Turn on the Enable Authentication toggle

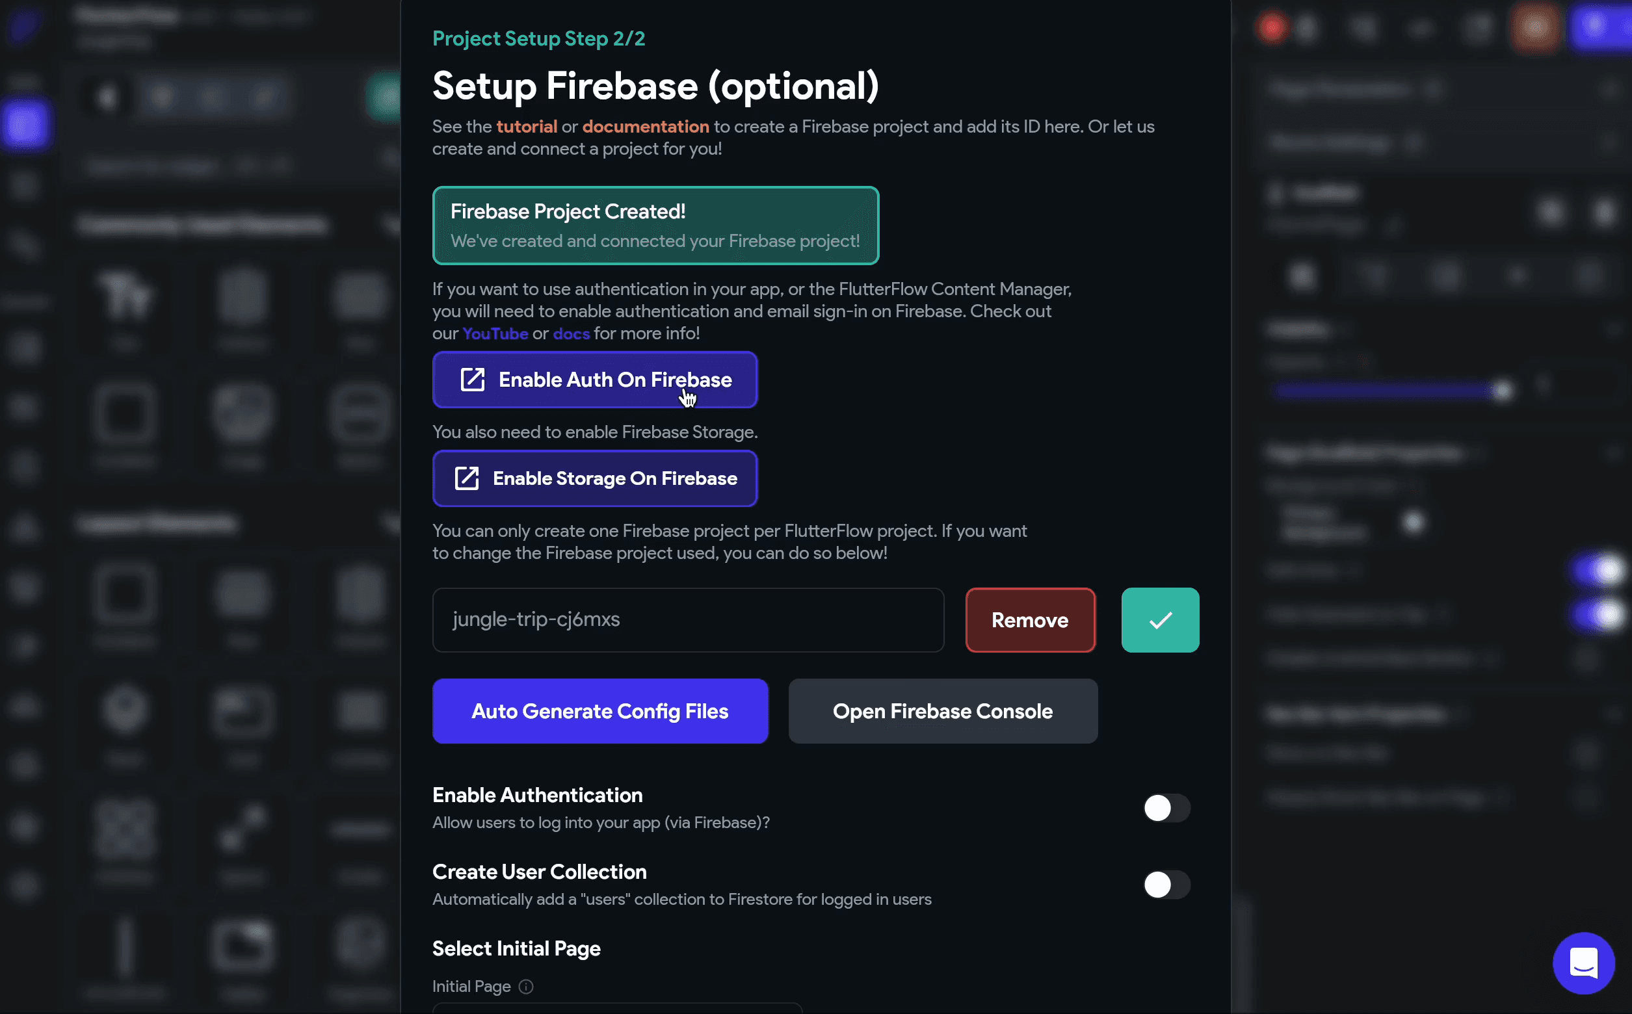1166,808
